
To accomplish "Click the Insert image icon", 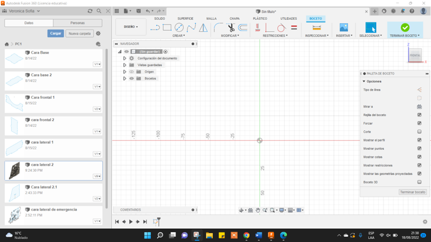I will point(343,28).
